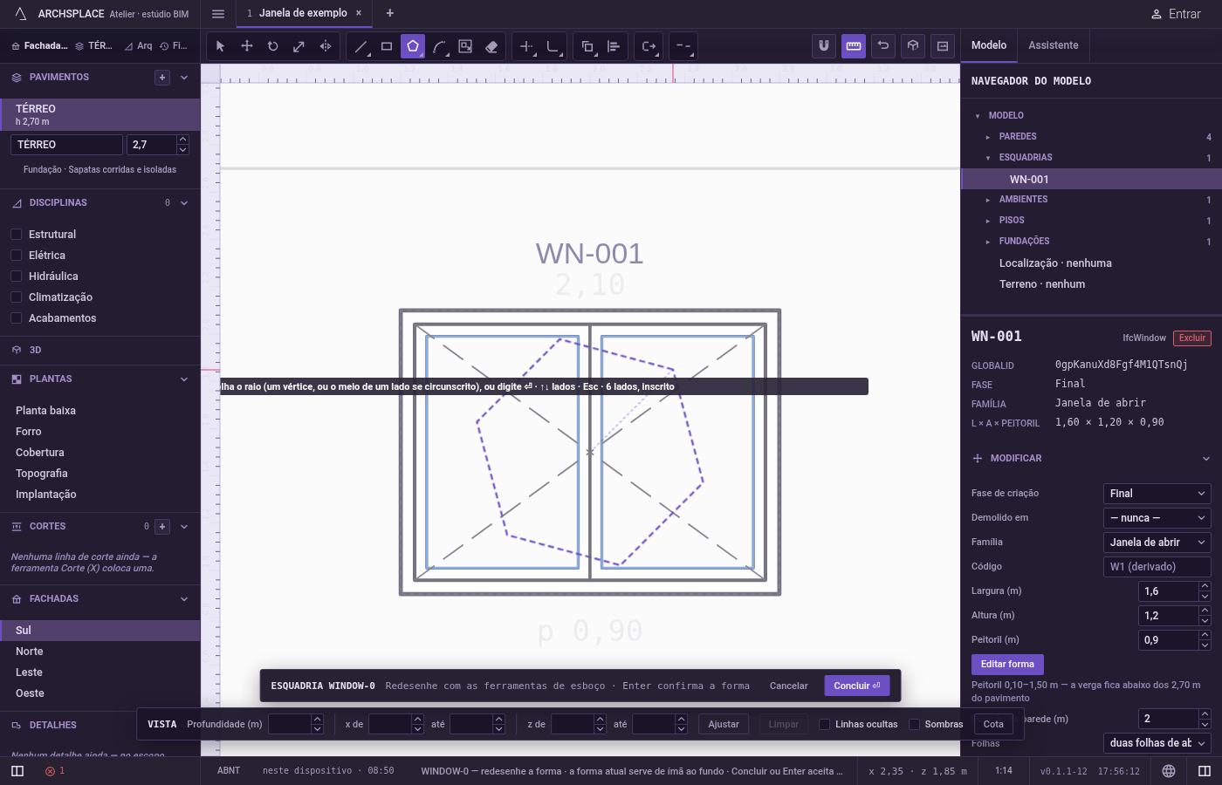
Task: Click the Profundidade (m) input field
Action: (290, 724)
